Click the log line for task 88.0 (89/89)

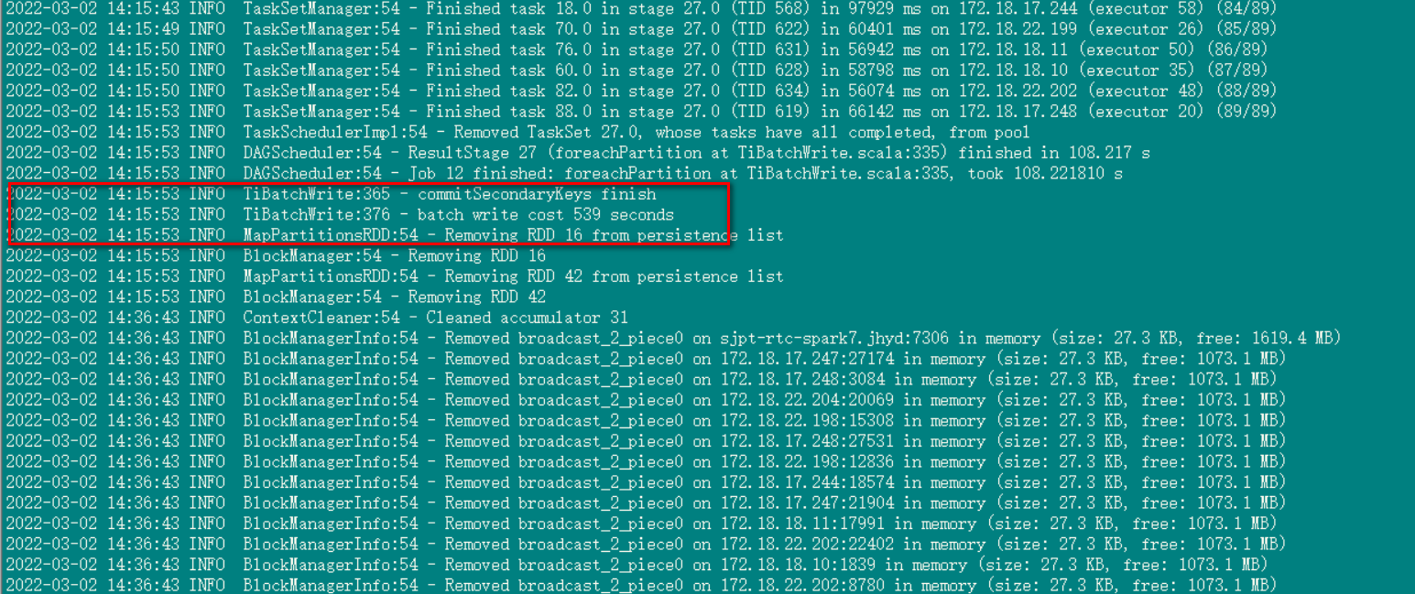coord(641,112)
